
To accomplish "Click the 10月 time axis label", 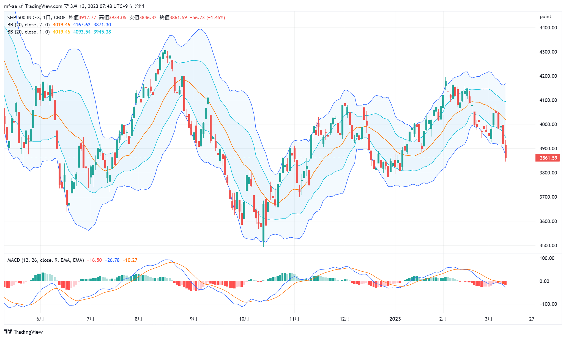I will click(x=244, y=319).
